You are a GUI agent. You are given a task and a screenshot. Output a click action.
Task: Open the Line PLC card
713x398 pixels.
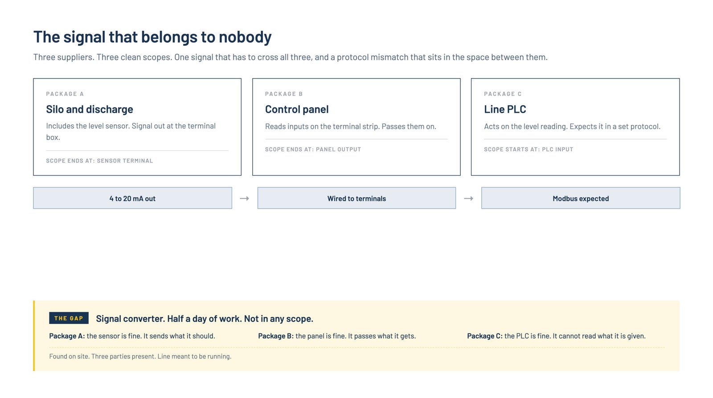pyautogui.click(x=575, y=127)
